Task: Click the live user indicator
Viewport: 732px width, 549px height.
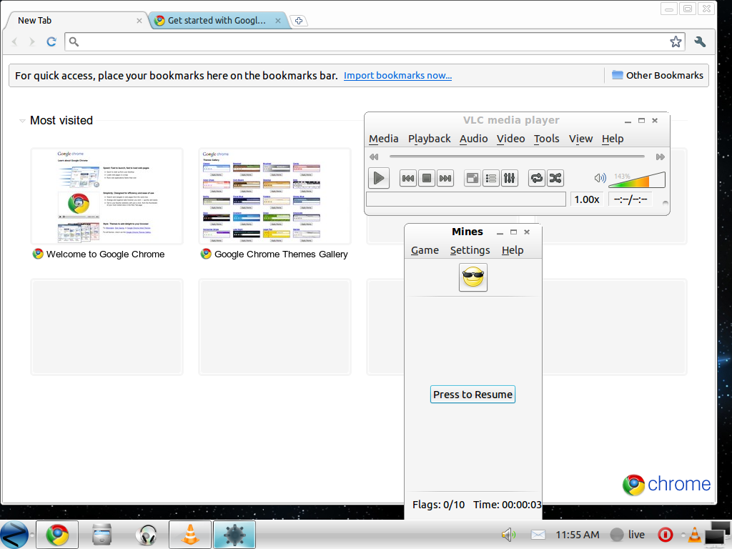Action: pyautogui.click(x=628, y=535)
